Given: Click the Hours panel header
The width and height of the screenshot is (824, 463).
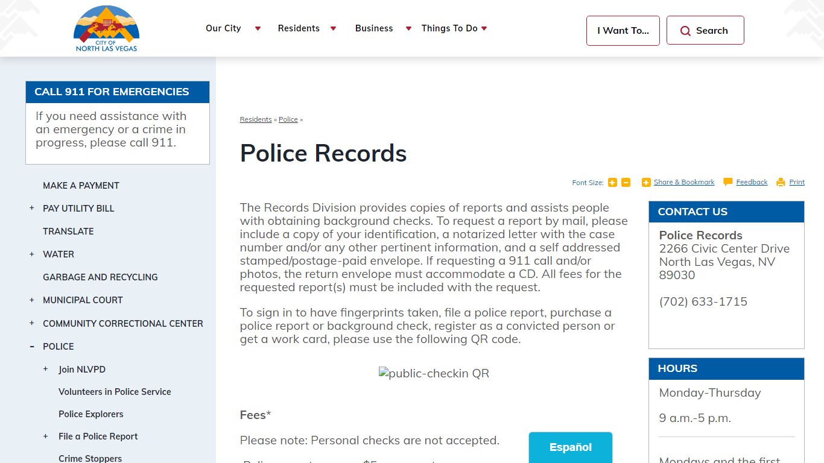Looking at the screenshot, I should point(726,368).
